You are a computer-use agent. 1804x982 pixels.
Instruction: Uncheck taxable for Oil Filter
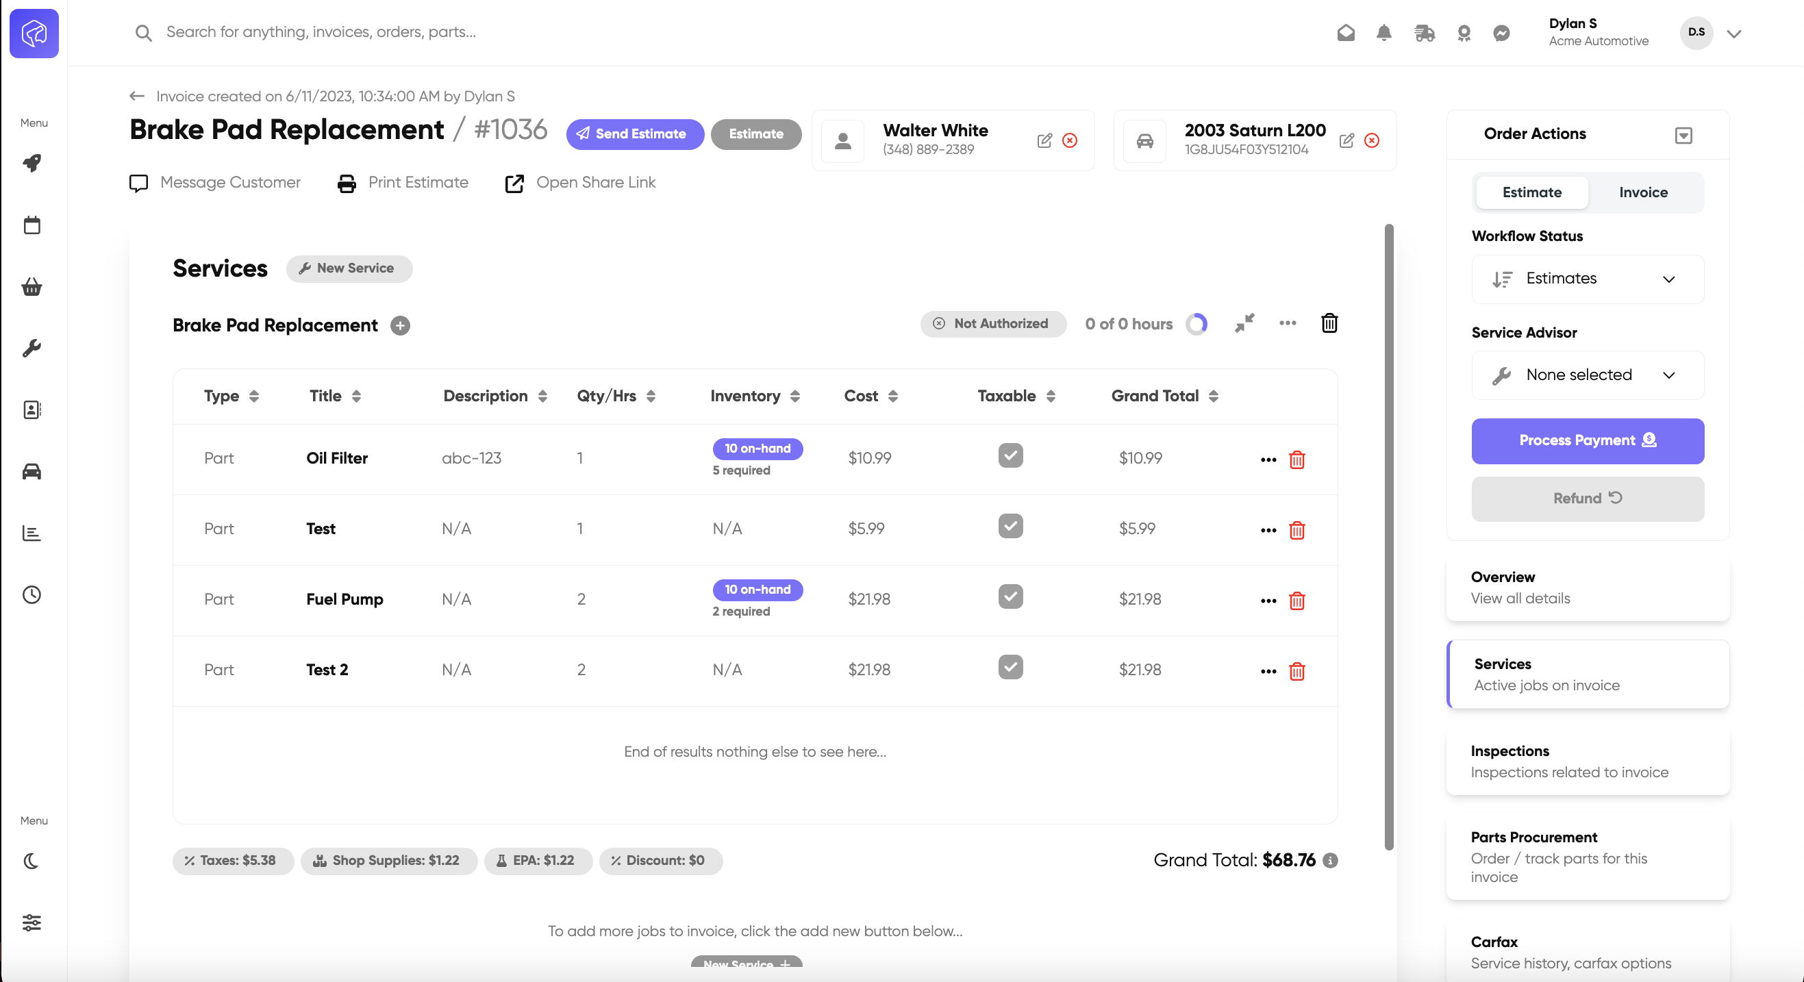[1010, 456]
